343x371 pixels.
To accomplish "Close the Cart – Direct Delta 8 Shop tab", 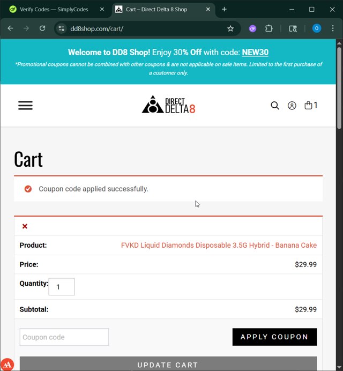I will click(x=208, y=9).
